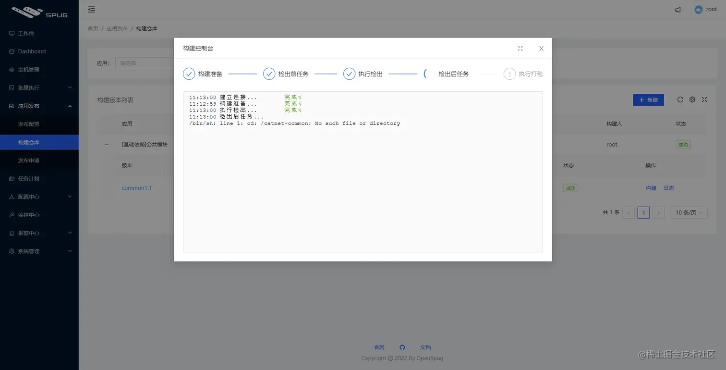The image size is (726, 370).
Task: Click the 新建 button
Action: tap(648, 100)
